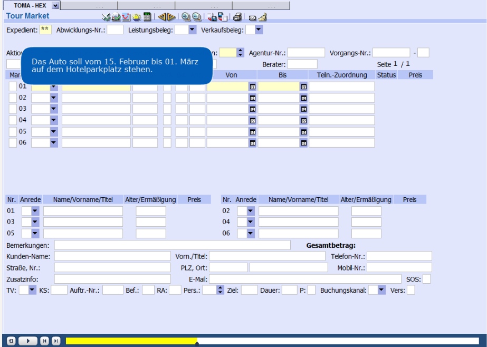Expand the request type dropdown in row 03
This screenshot has width=487, height=347.
(x=54, y=109)
